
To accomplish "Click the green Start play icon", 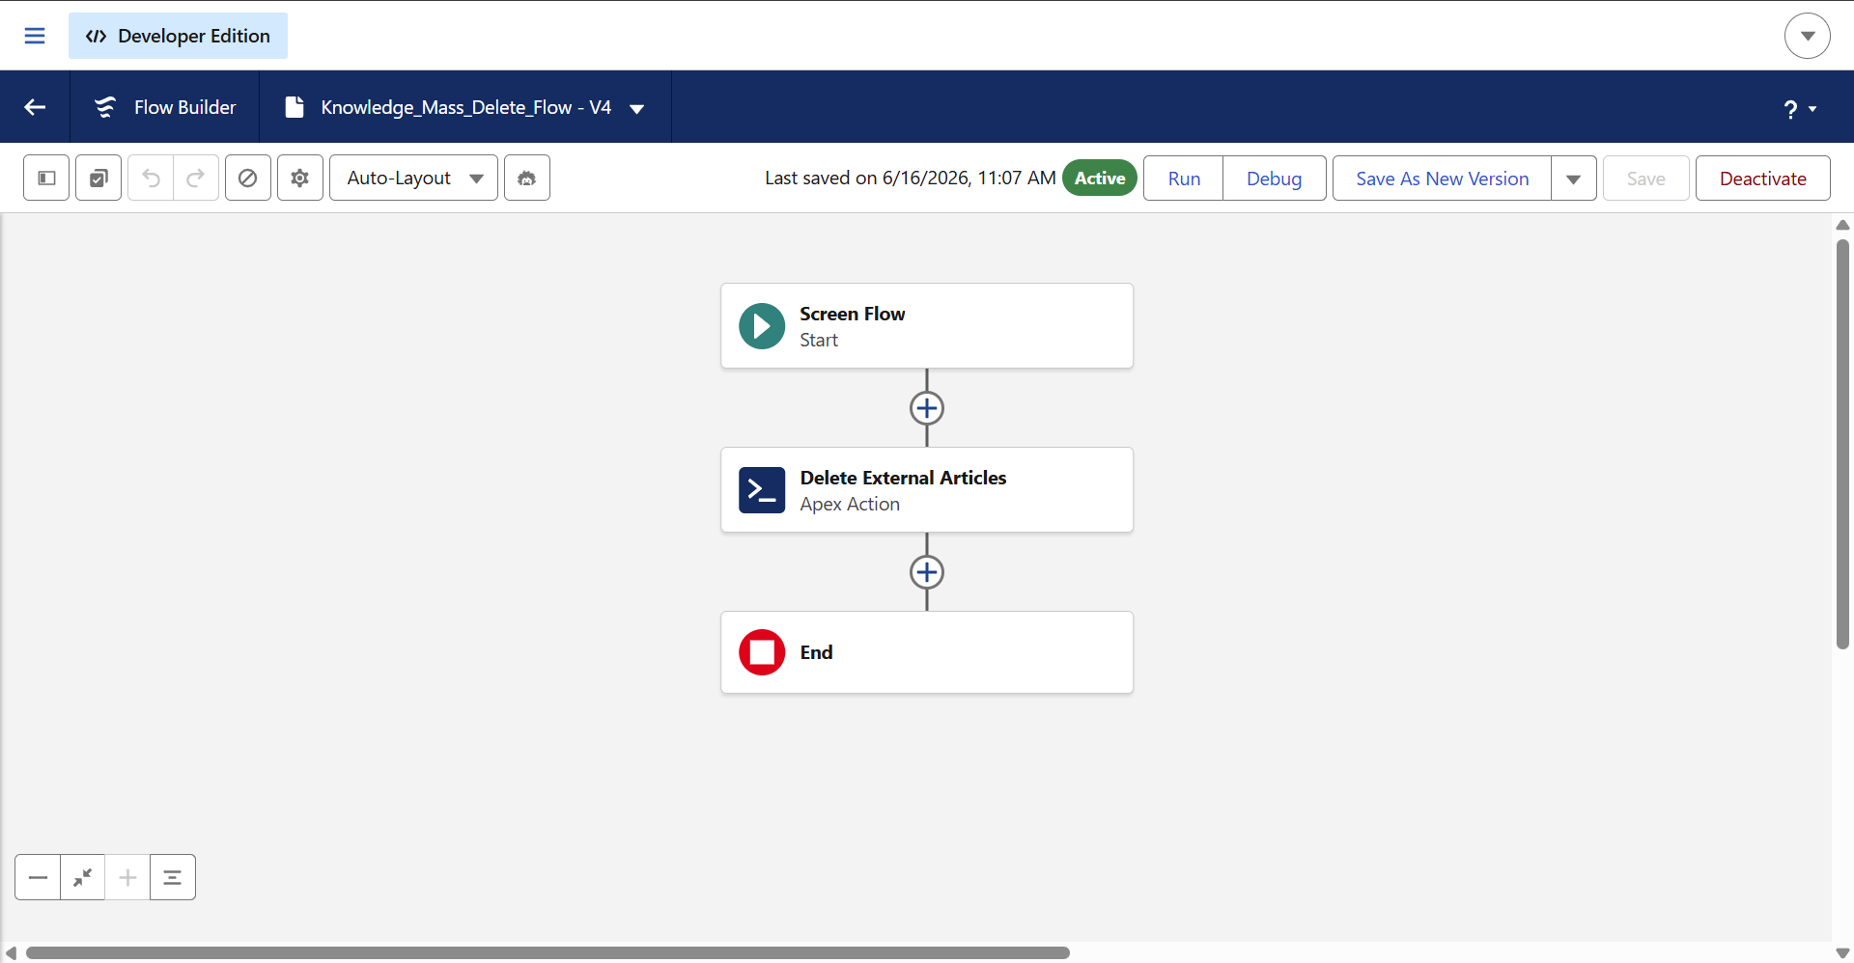I will pos(762,326).
